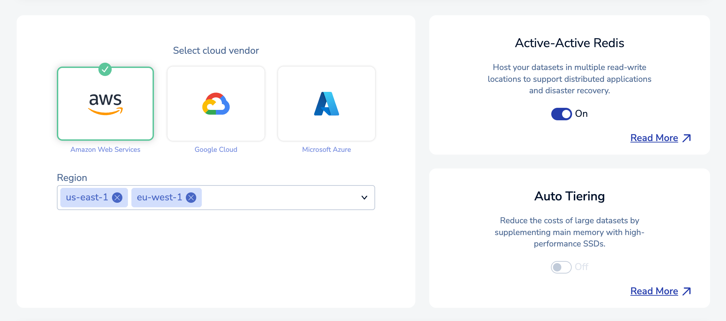The height and width of the screenshot is (321, 726).
Task: Click the On label of Active-Active toggle
Action: (x=581, y=114)
